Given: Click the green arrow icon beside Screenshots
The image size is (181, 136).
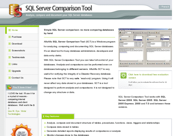Looking at the screenshot, I should 9,50.
